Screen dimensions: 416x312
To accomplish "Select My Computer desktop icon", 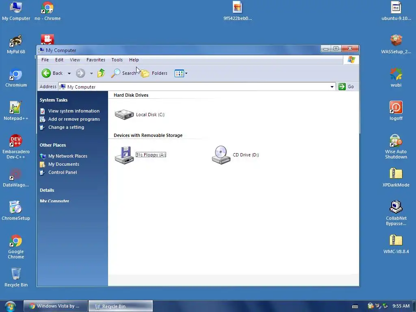I will coord(16,11).
